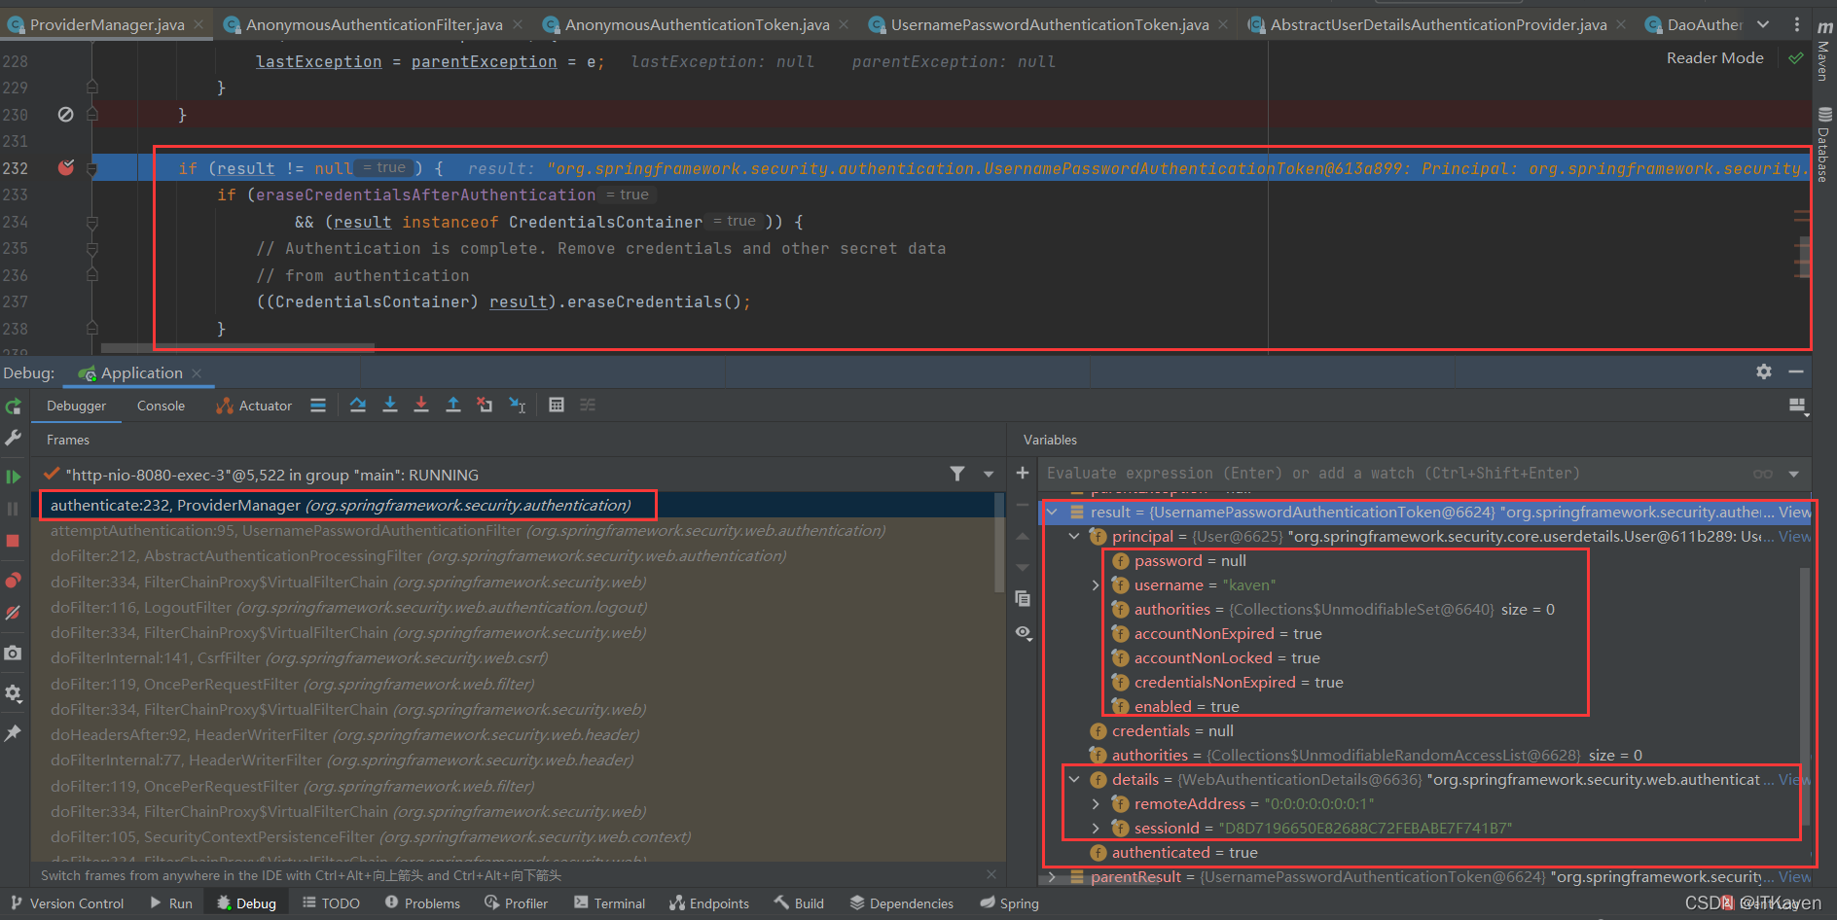Open the Terminal tool window
The image size is (1837, 920).
coord(609,902)
